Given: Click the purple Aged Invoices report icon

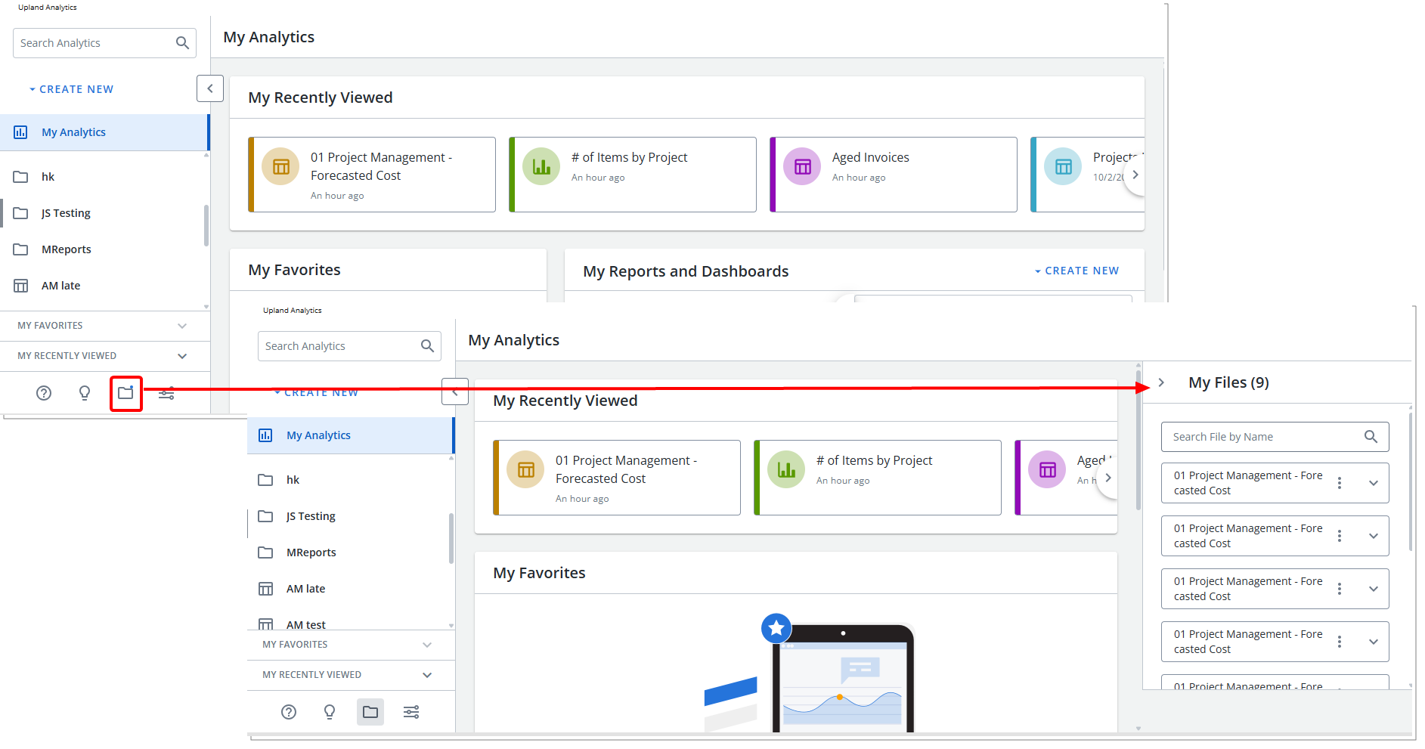Looking at the screenshot, I should [x=802, y=167].
